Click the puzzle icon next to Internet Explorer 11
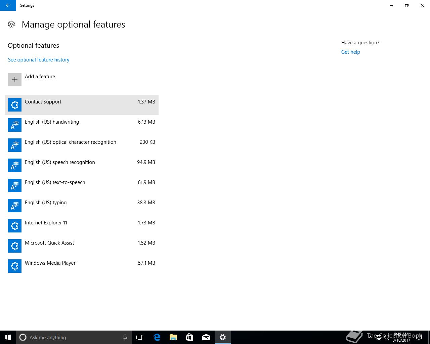The width and height of the screenshot is (430, 344). 15,226
